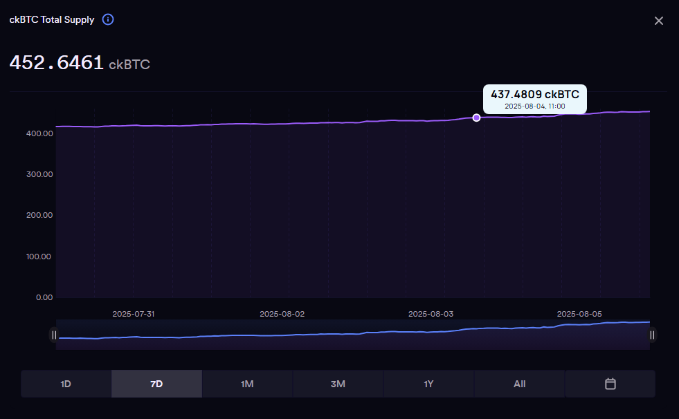The width and height of the screenshot is (679, 419).
Task: Click the 437.4809 ckBTC tooltip value
Action: (535, 94)
